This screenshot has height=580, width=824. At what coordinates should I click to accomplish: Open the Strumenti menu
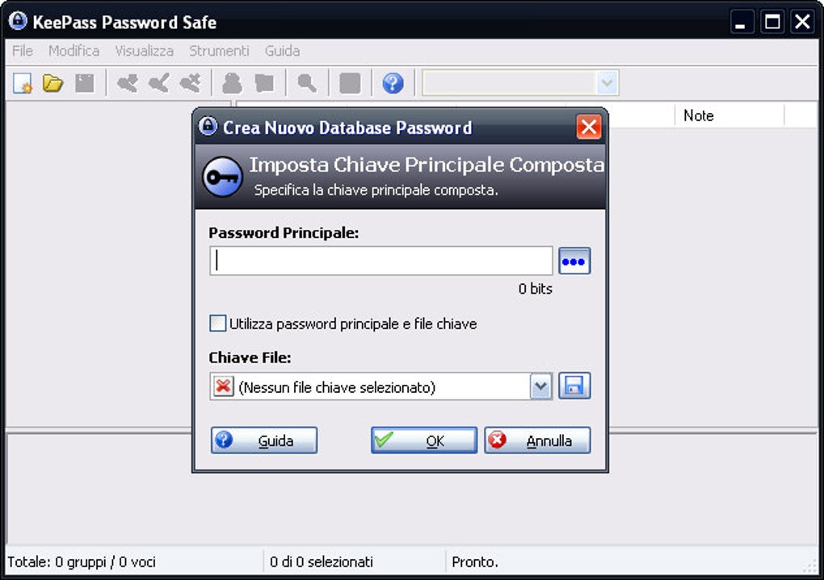[x=219, y=51]
